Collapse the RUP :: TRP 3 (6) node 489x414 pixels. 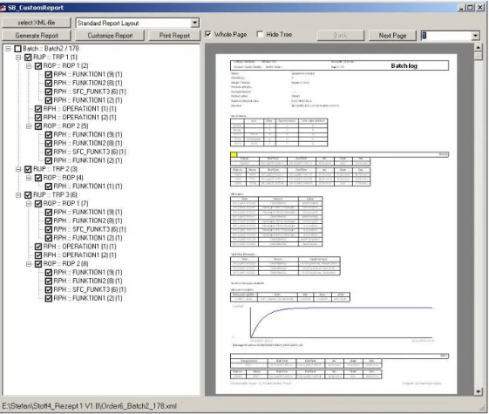coord(18,195)
